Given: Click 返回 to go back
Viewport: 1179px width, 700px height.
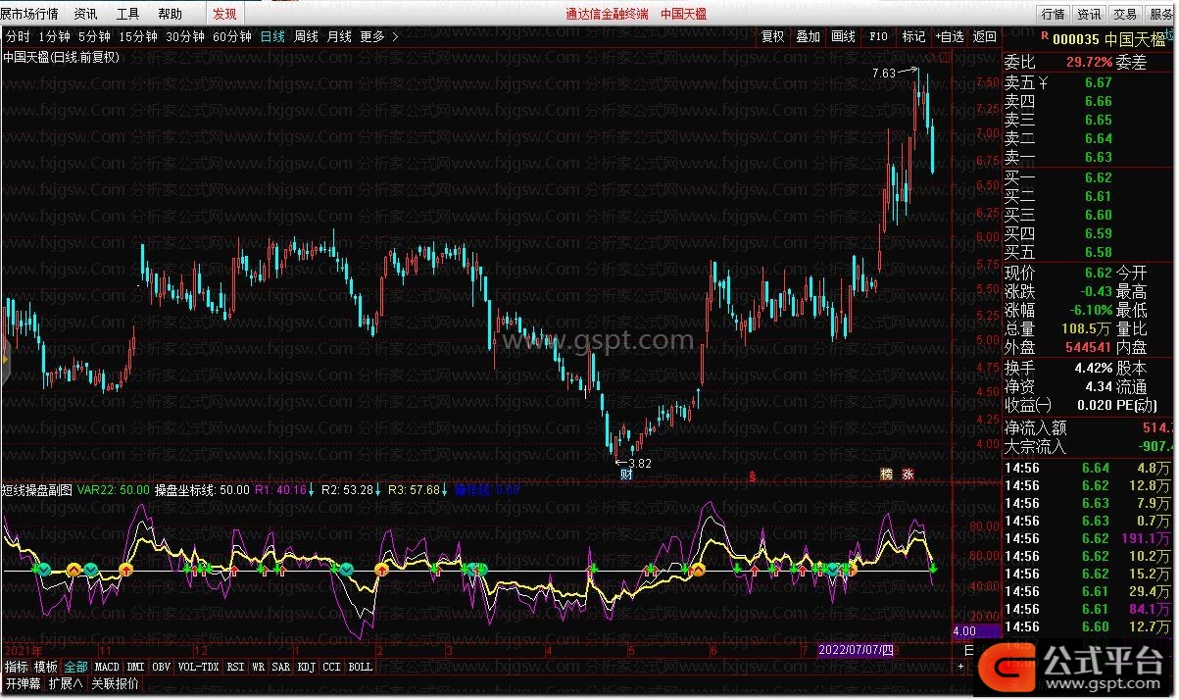Looking at the screenshot, I should pyautogui.click(x=984, y=36).
